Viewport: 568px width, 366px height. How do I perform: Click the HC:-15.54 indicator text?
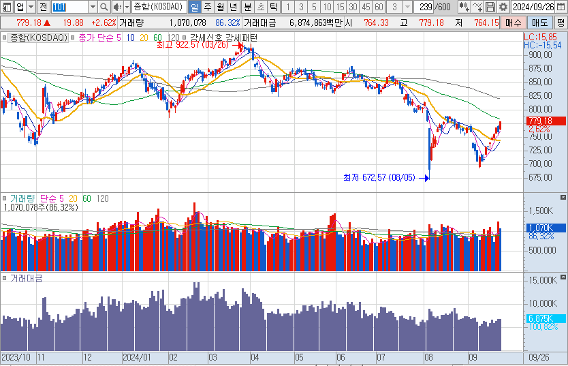[x=543, y=45]
